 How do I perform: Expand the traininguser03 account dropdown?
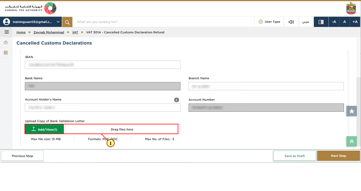tap(58, 22)
